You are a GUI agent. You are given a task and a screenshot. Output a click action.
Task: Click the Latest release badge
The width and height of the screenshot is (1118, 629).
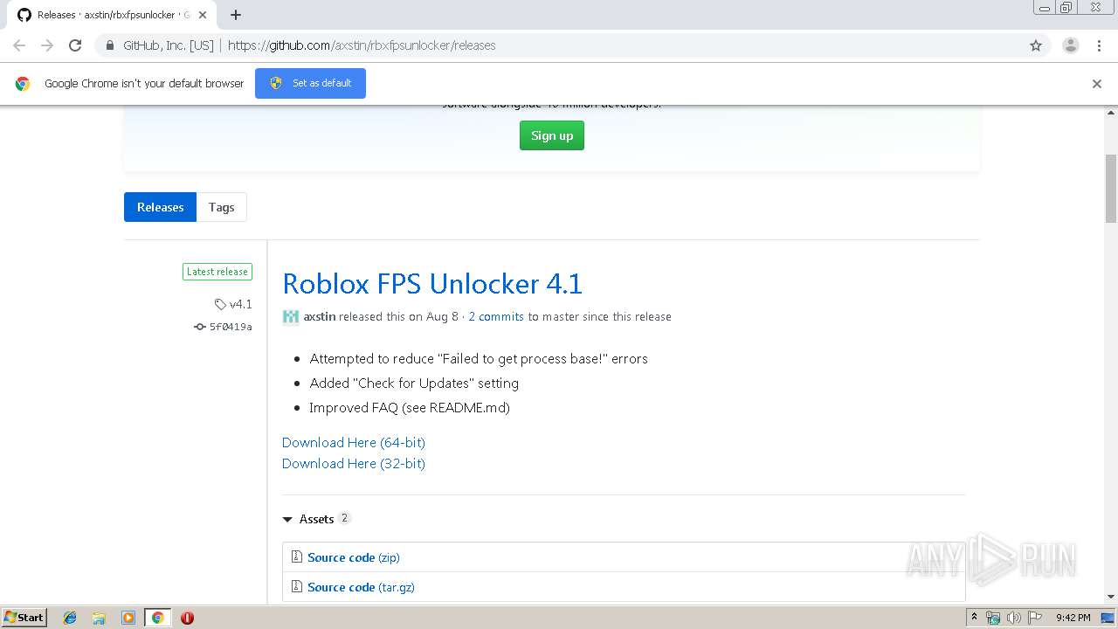(x=217, y=272)
